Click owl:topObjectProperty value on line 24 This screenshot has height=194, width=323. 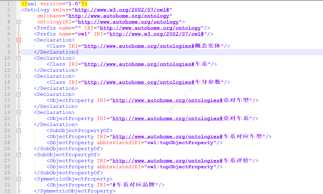click(x=180, y=143)
